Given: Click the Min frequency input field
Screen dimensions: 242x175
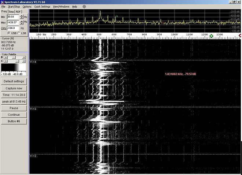Looking at the screenshot, I should [13, 17].
